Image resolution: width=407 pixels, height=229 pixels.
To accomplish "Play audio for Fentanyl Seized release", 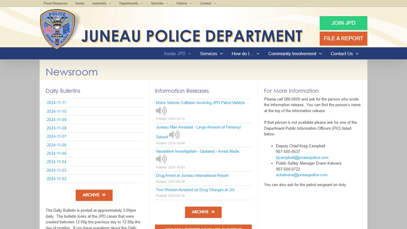I will 174,135.
